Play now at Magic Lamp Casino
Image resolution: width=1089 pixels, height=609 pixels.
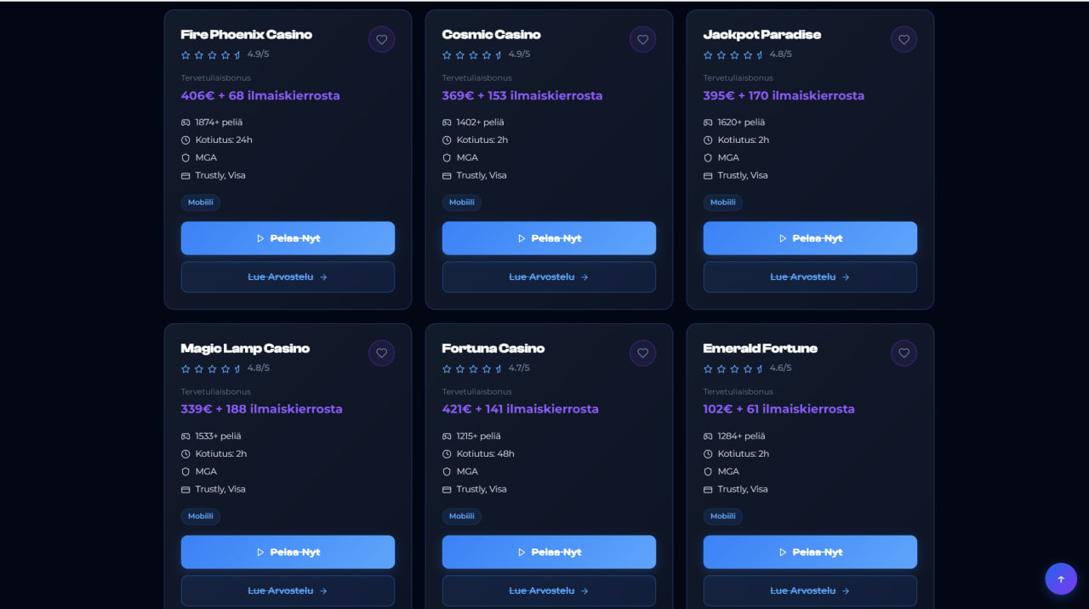(288, 552)
